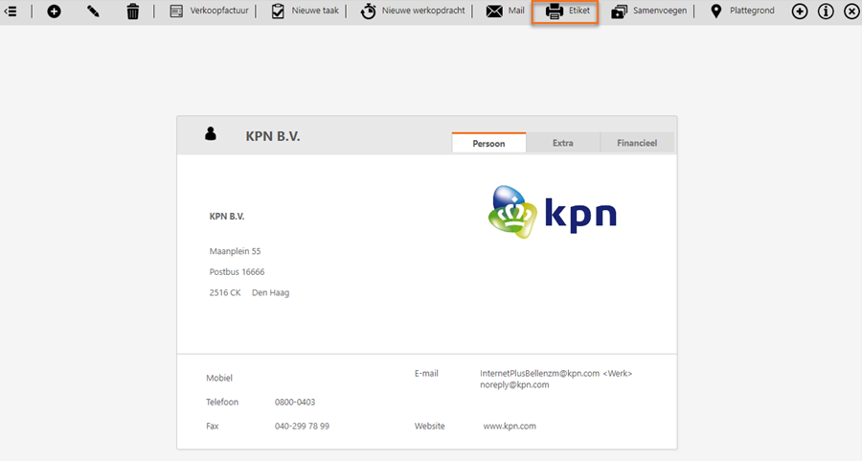This screenshot has width=862, height=462.
Task: Close the contact view with the circled X
Action: click(851, 11)
